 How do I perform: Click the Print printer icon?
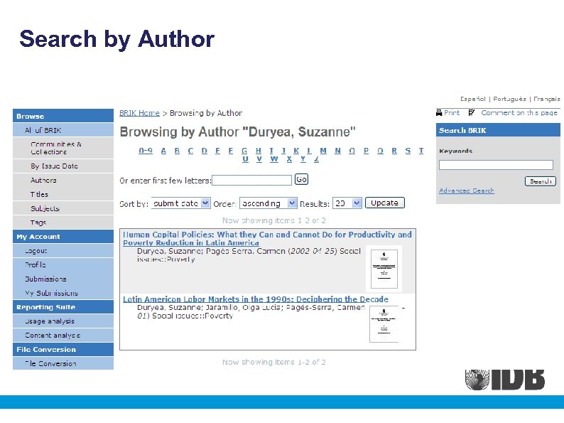pyautogui.click(x=439, y=113)
